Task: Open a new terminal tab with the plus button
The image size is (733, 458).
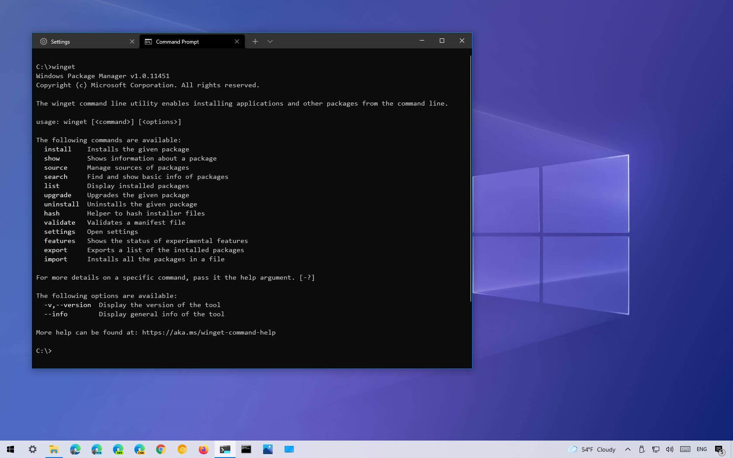Action: tap(255, 41)
